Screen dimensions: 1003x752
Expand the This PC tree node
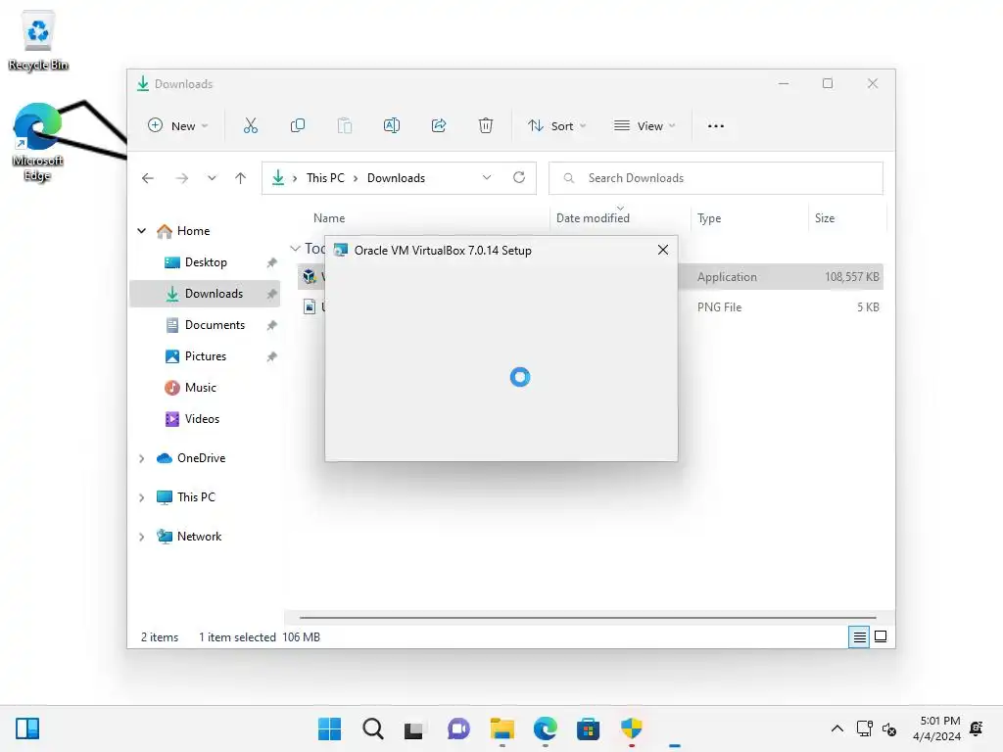click(141, 497)
